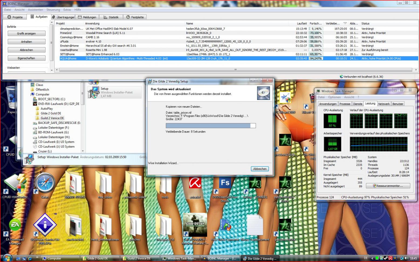The image size is (420, 262).
Task: Open SiSoftware Sandra Lite desktop icon
Action: [45, 229]
